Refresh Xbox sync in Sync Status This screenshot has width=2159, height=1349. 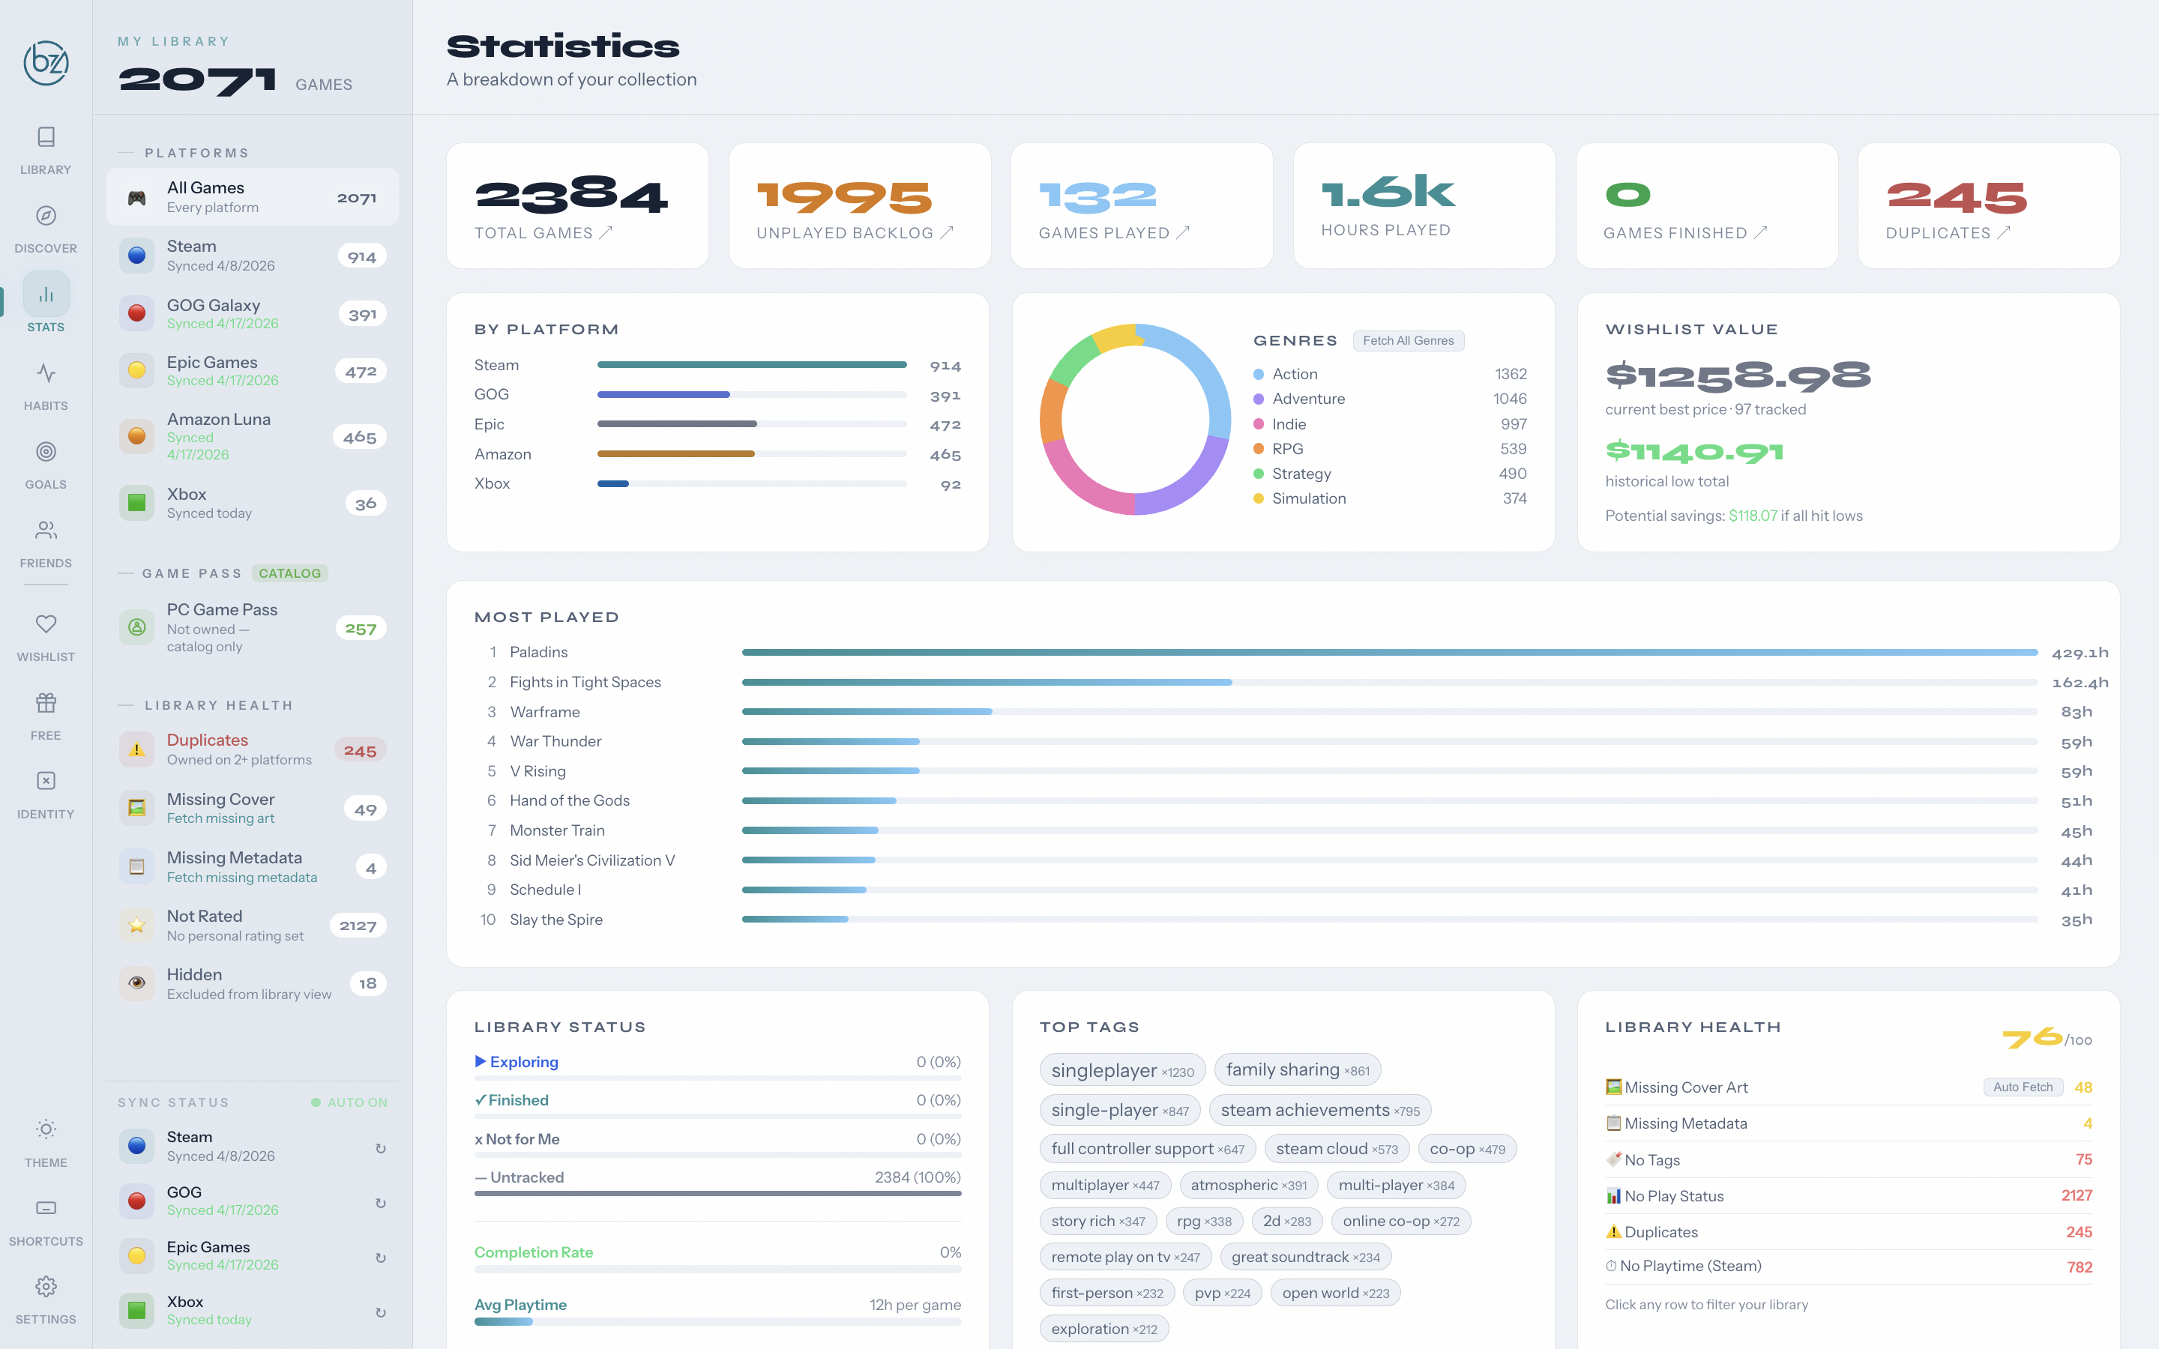[x=381, y=1312]
